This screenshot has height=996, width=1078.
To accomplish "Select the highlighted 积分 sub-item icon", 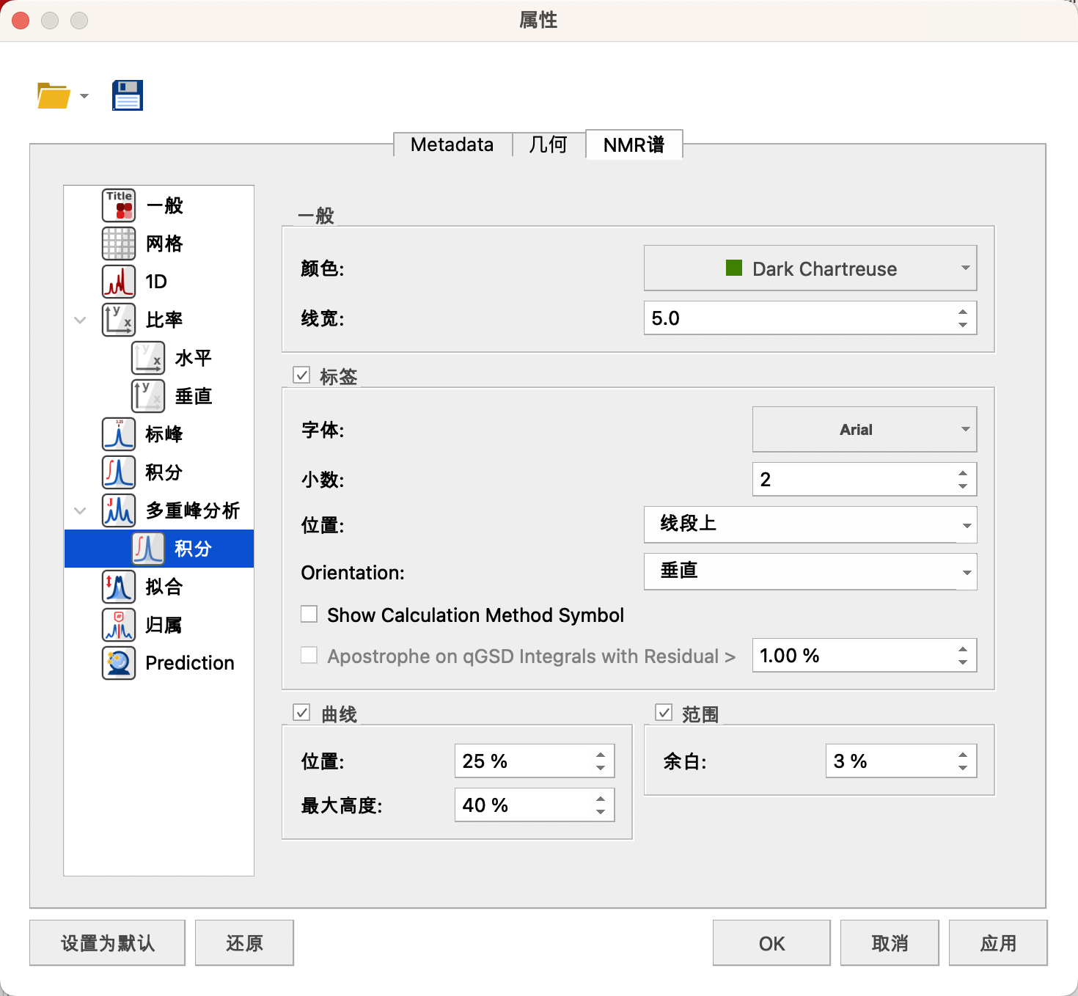I will (x=148, y=549).
